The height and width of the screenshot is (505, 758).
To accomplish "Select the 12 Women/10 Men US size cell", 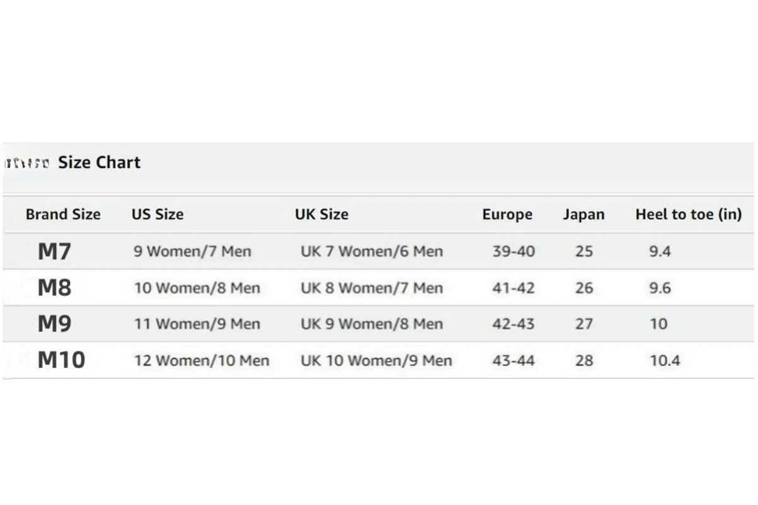I will click(202, 361).
